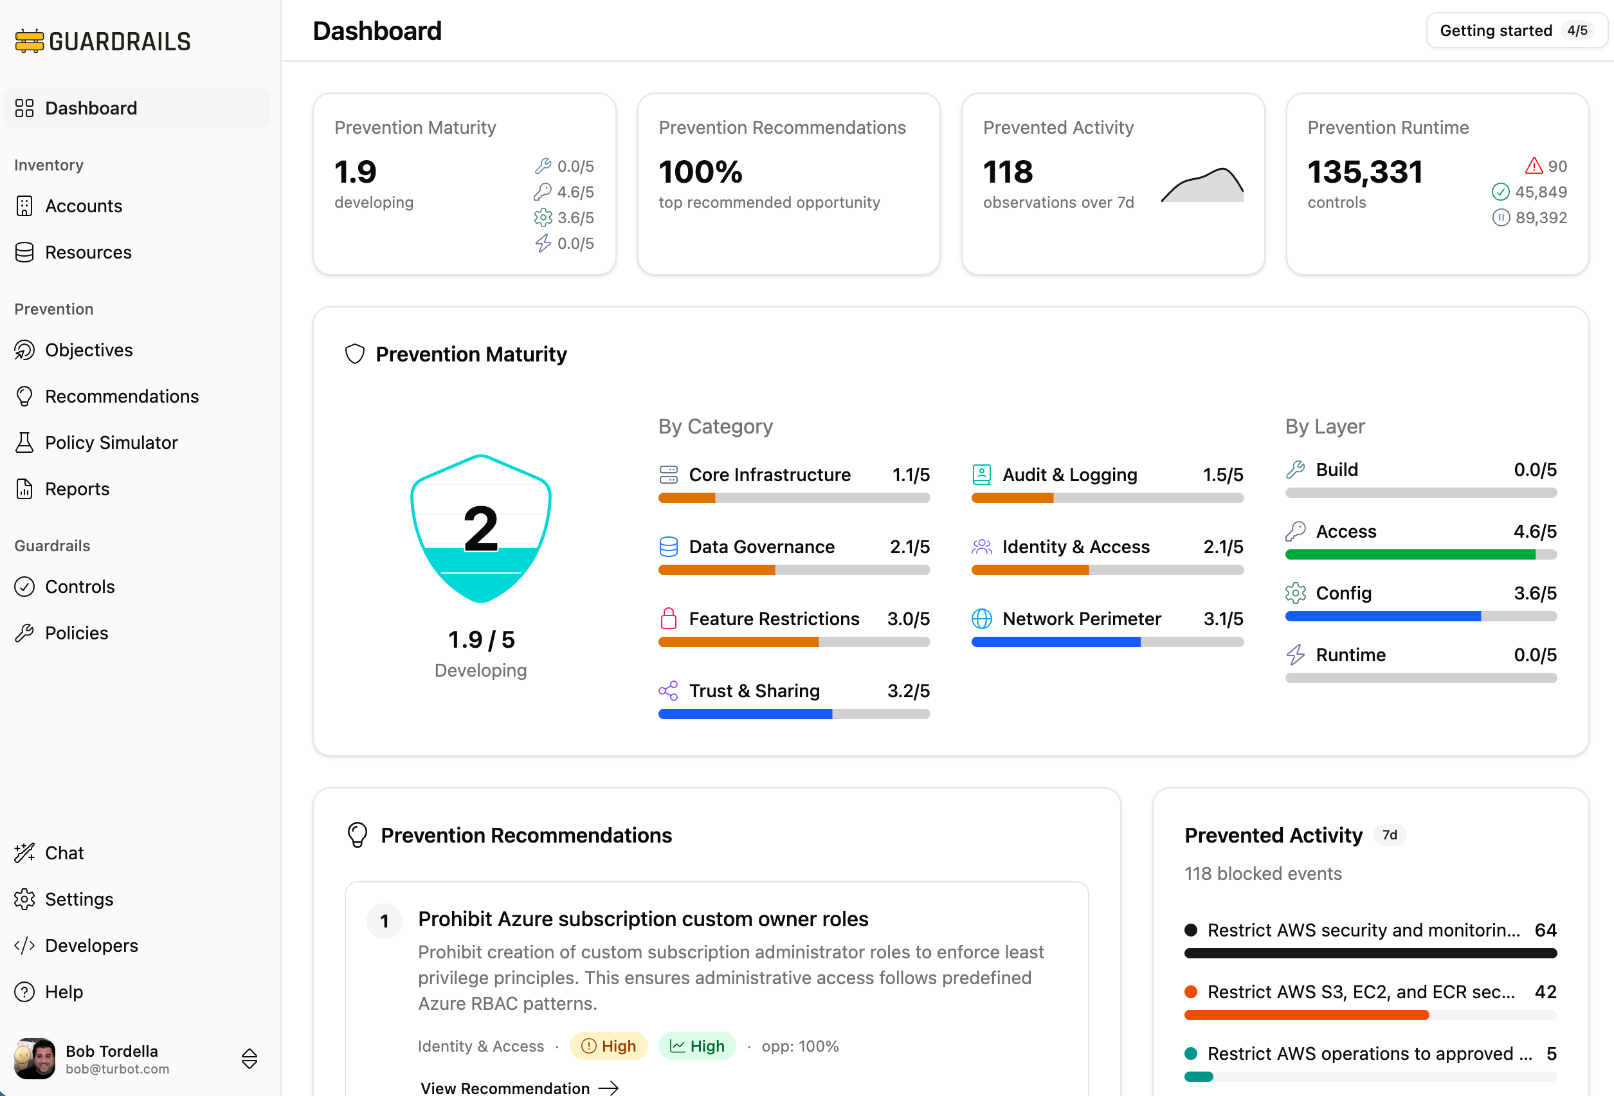The image size is (1614, 1096).
Task: Click the Chat magic wand icon
Action: point(24,852)
